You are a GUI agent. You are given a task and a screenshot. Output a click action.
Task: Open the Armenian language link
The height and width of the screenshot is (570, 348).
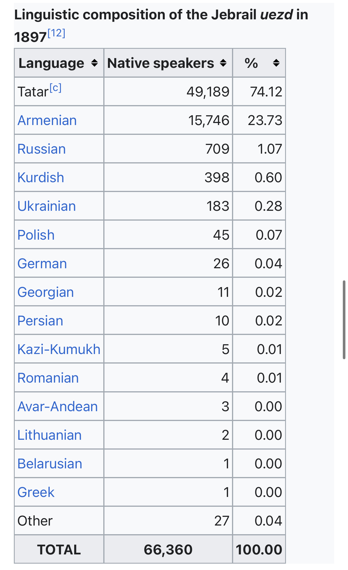click(x=47, y=120)
